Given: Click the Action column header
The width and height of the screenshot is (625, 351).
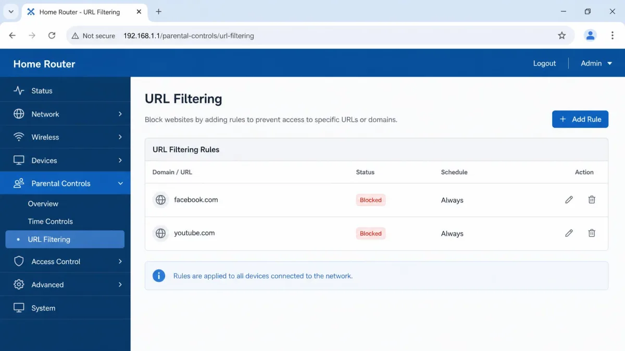Looking at the screenshot, I should click(584, 172).
